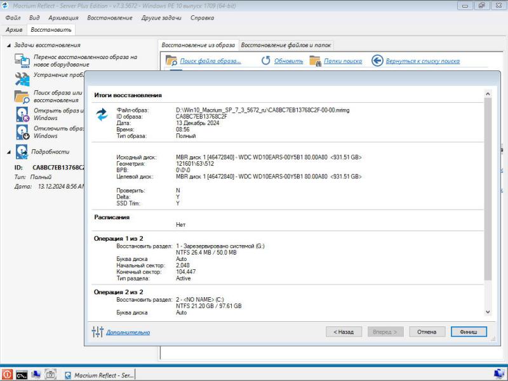Click the summary vertical scrollbar thumb
The image size is (508, 381).
pos(488,189)
